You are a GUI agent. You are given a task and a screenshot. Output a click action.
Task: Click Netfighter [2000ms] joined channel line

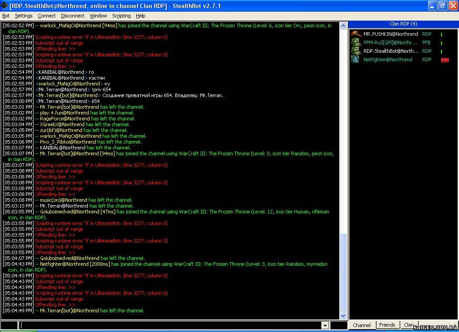(165, 267)
